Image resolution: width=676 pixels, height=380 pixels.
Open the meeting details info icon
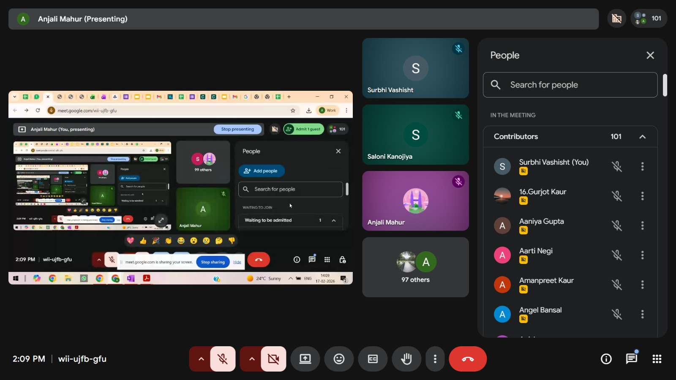606,359
